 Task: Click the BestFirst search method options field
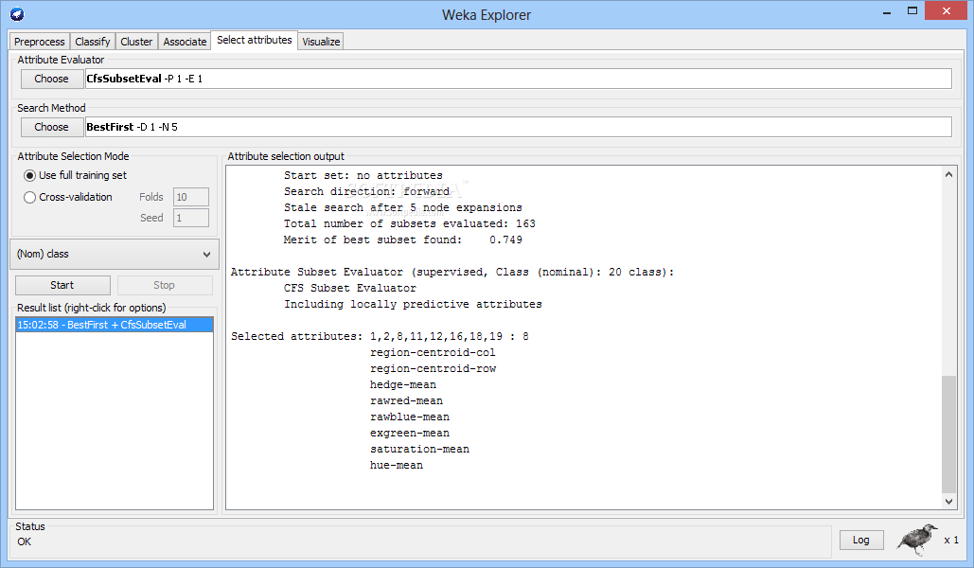(x=518, y=128)
